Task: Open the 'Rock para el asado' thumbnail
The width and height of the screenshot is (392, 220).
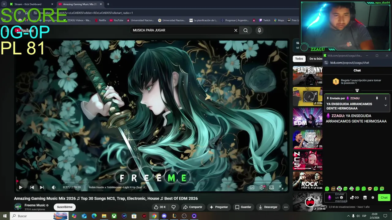Action: point(307,181)
